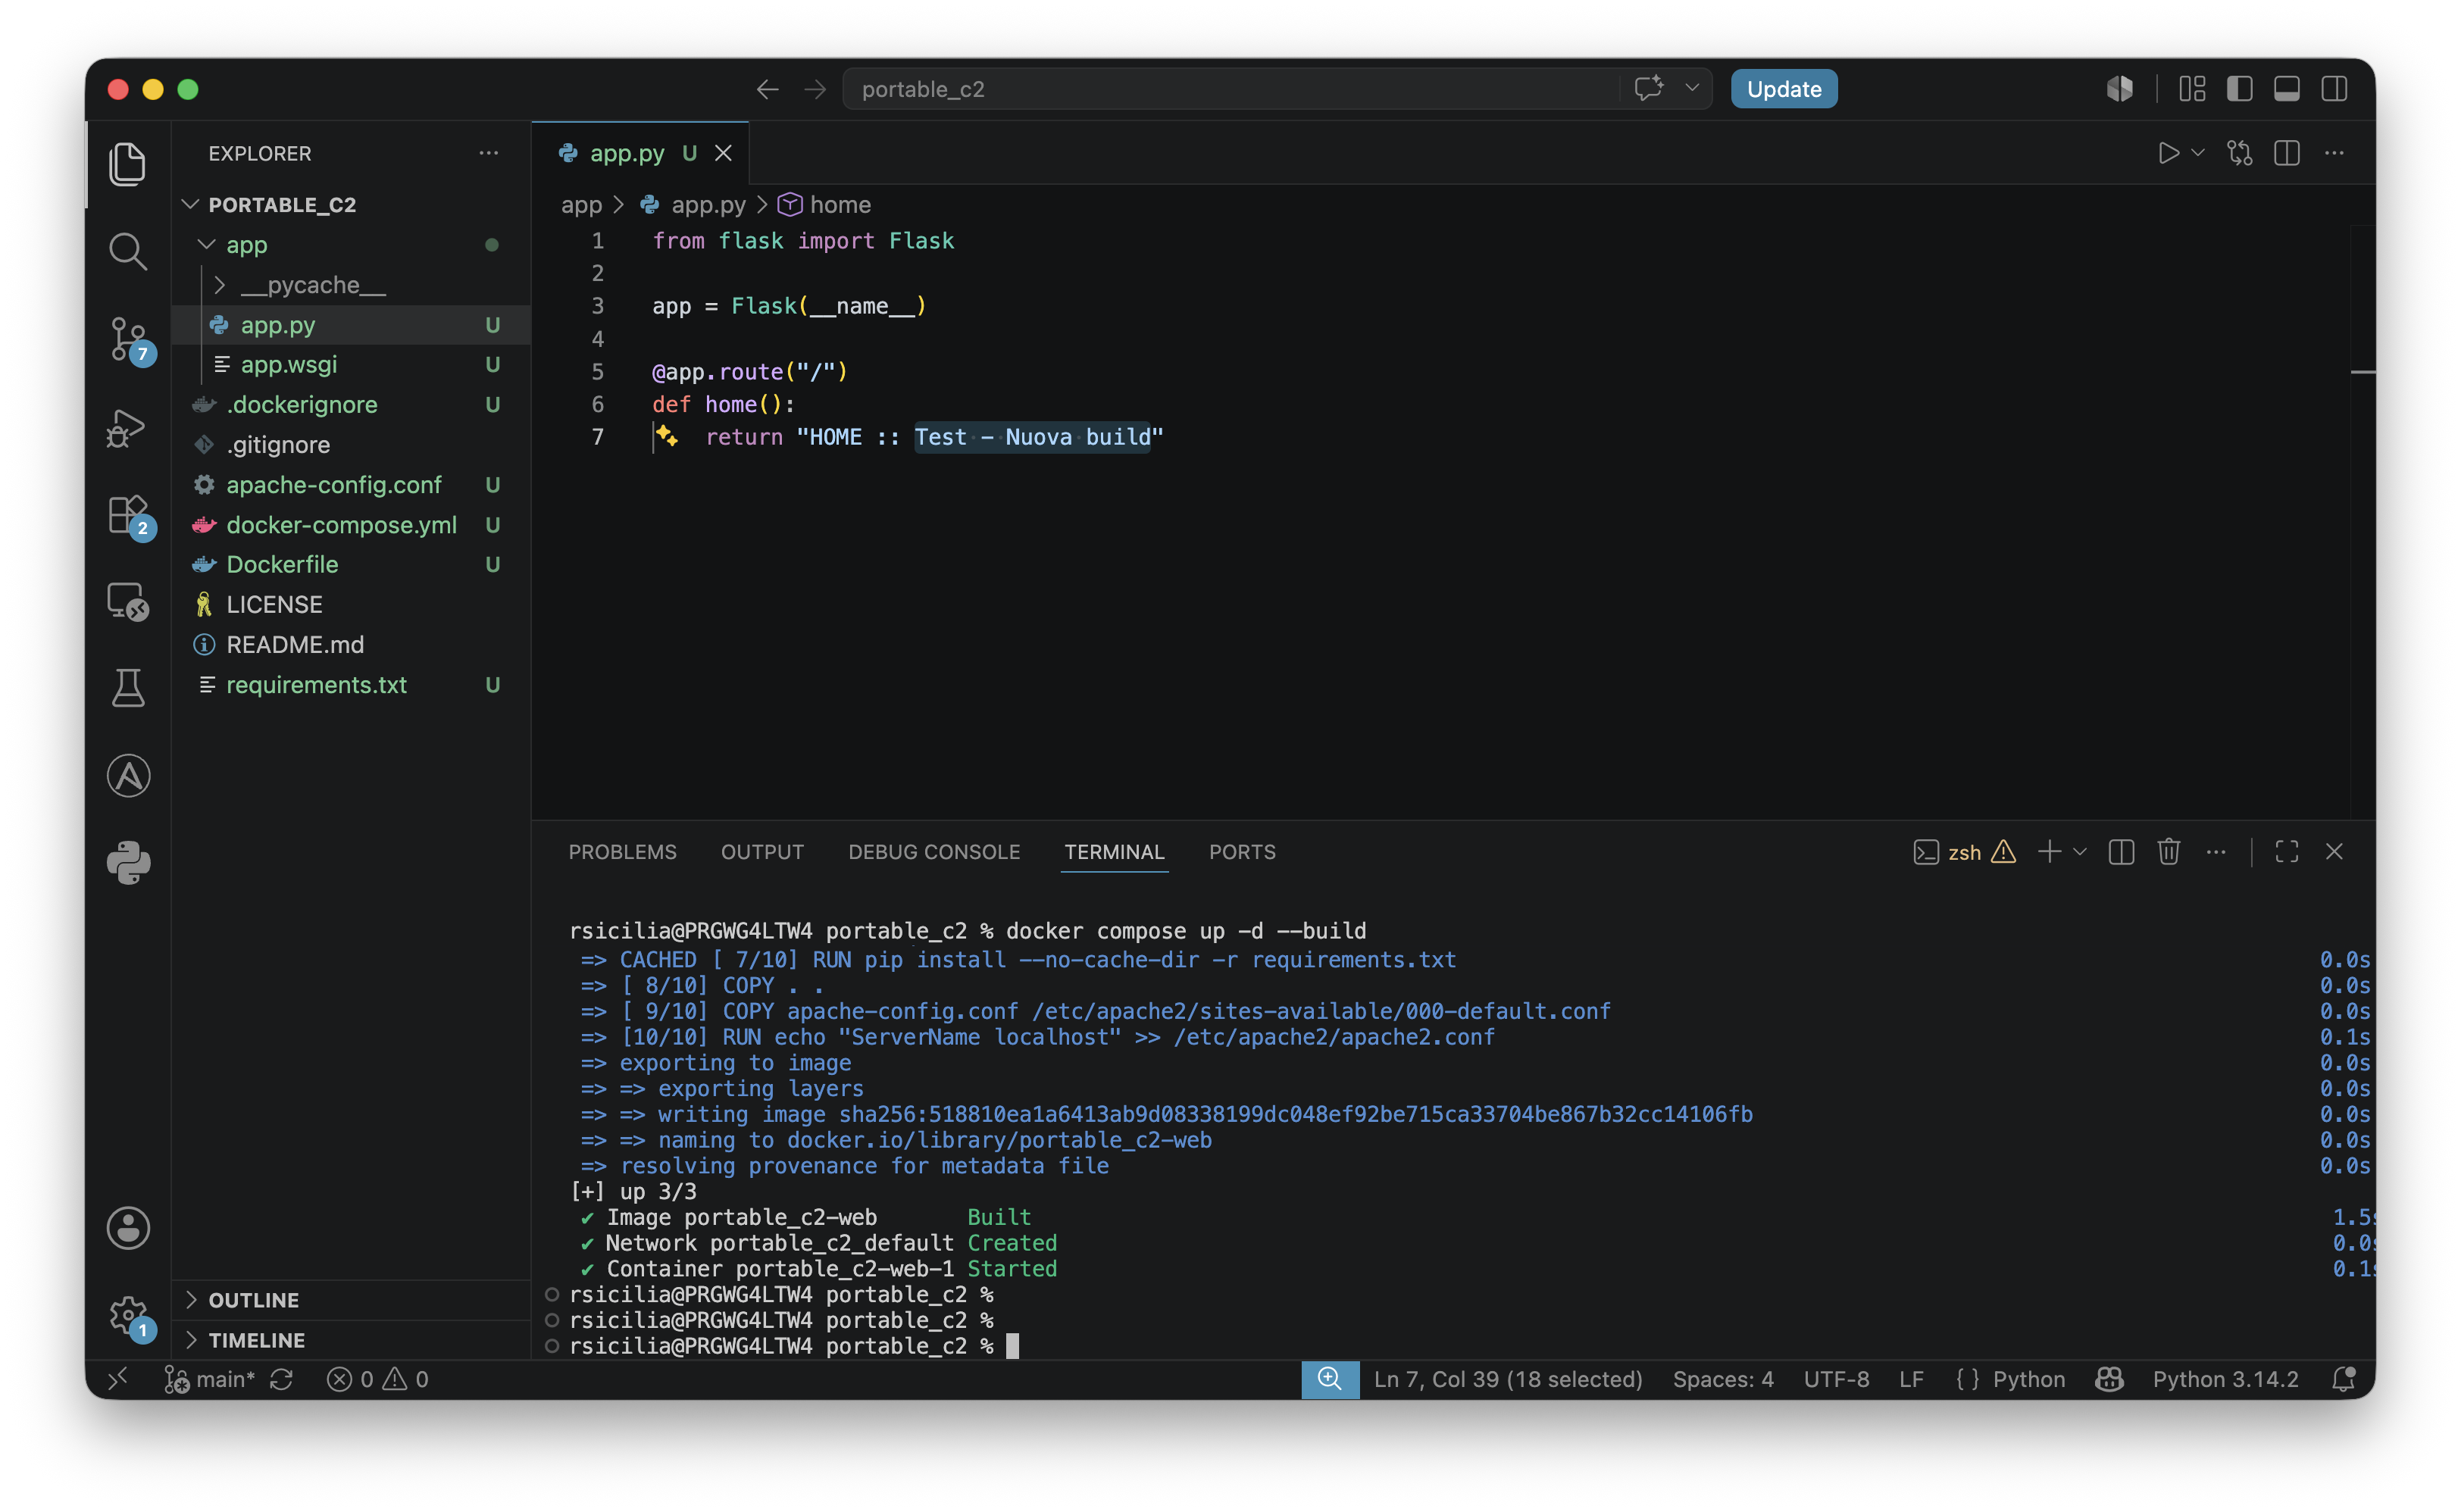
Task: Open notifications bell in status bar
Action: tap(2343, 1379)
